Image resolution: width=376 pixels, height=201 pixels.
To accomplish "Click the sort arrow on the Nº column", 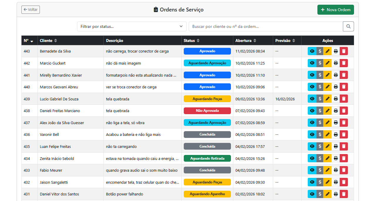I will [32, 41].
